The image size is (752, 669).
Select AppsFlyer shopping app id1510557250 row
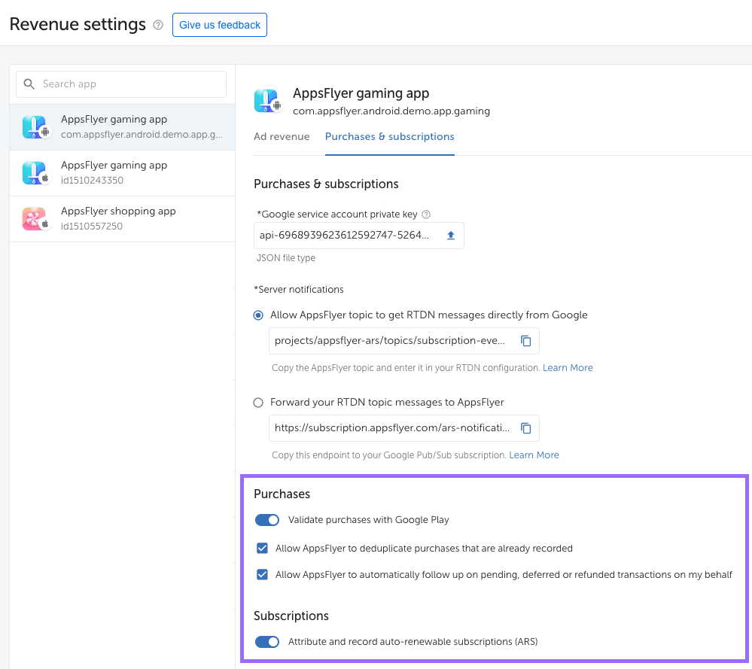coord(122,219)
